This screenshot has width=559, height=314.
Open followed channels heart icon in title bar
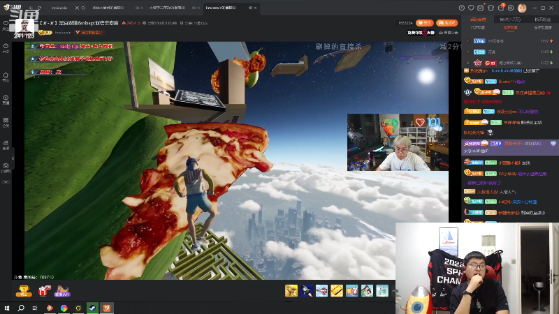click(x=471, y=8)
